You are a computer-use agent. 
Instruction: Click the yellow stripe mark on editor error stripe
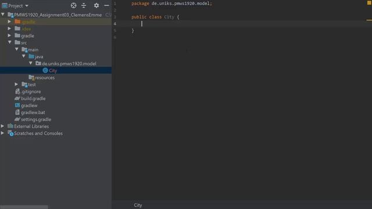pos(369,20)
